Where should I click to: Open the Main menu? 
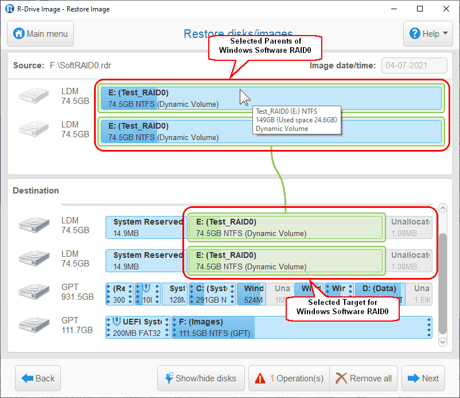pyautogui.click(x=41, y=33)
